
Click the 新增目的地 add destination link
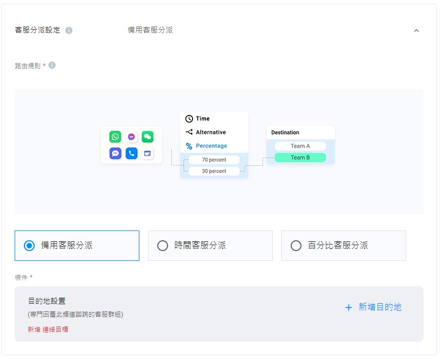(374, 307)
